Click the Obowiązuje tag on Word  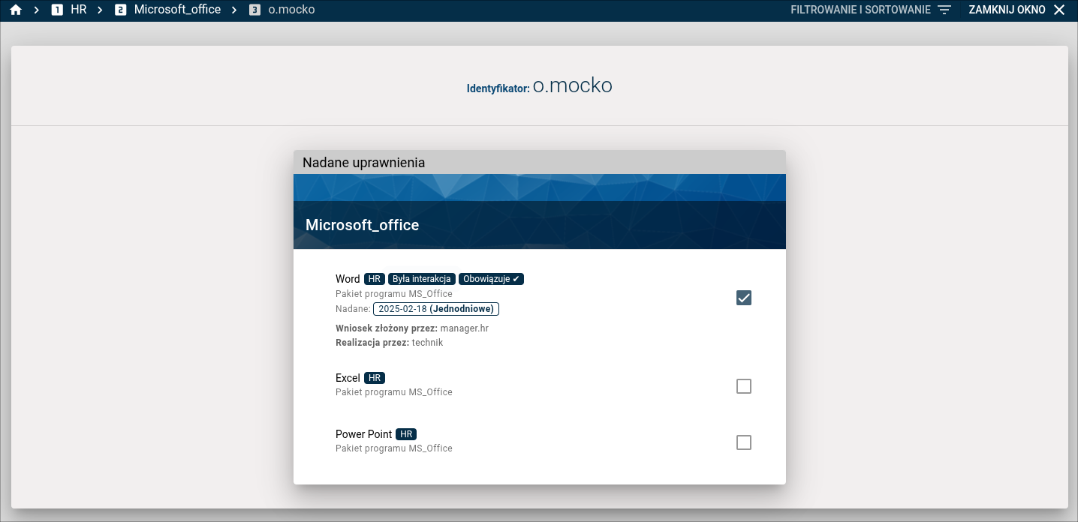pos(491,279)
